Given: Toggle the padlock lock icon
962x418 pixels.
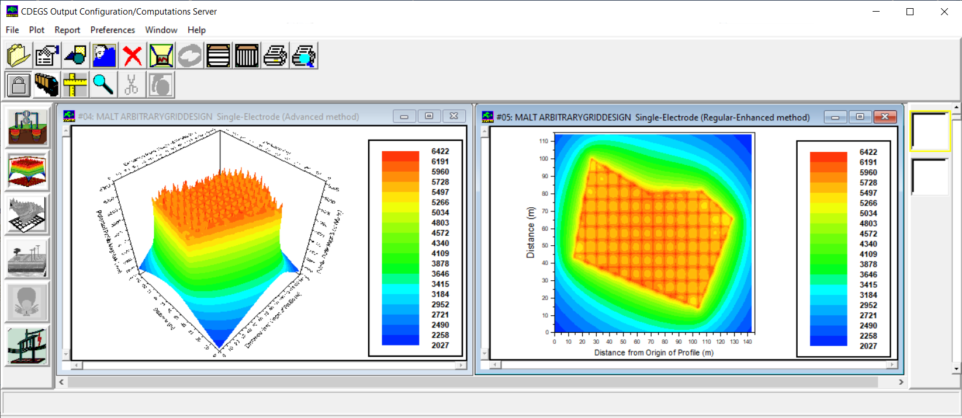Looking at the screenshot, I should coord(19,85).
